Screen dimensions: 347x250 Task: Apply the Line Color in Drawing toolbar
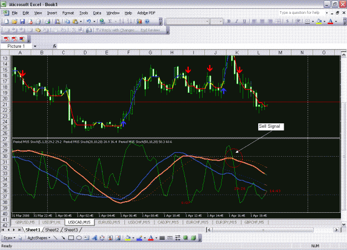pos(139,238)
